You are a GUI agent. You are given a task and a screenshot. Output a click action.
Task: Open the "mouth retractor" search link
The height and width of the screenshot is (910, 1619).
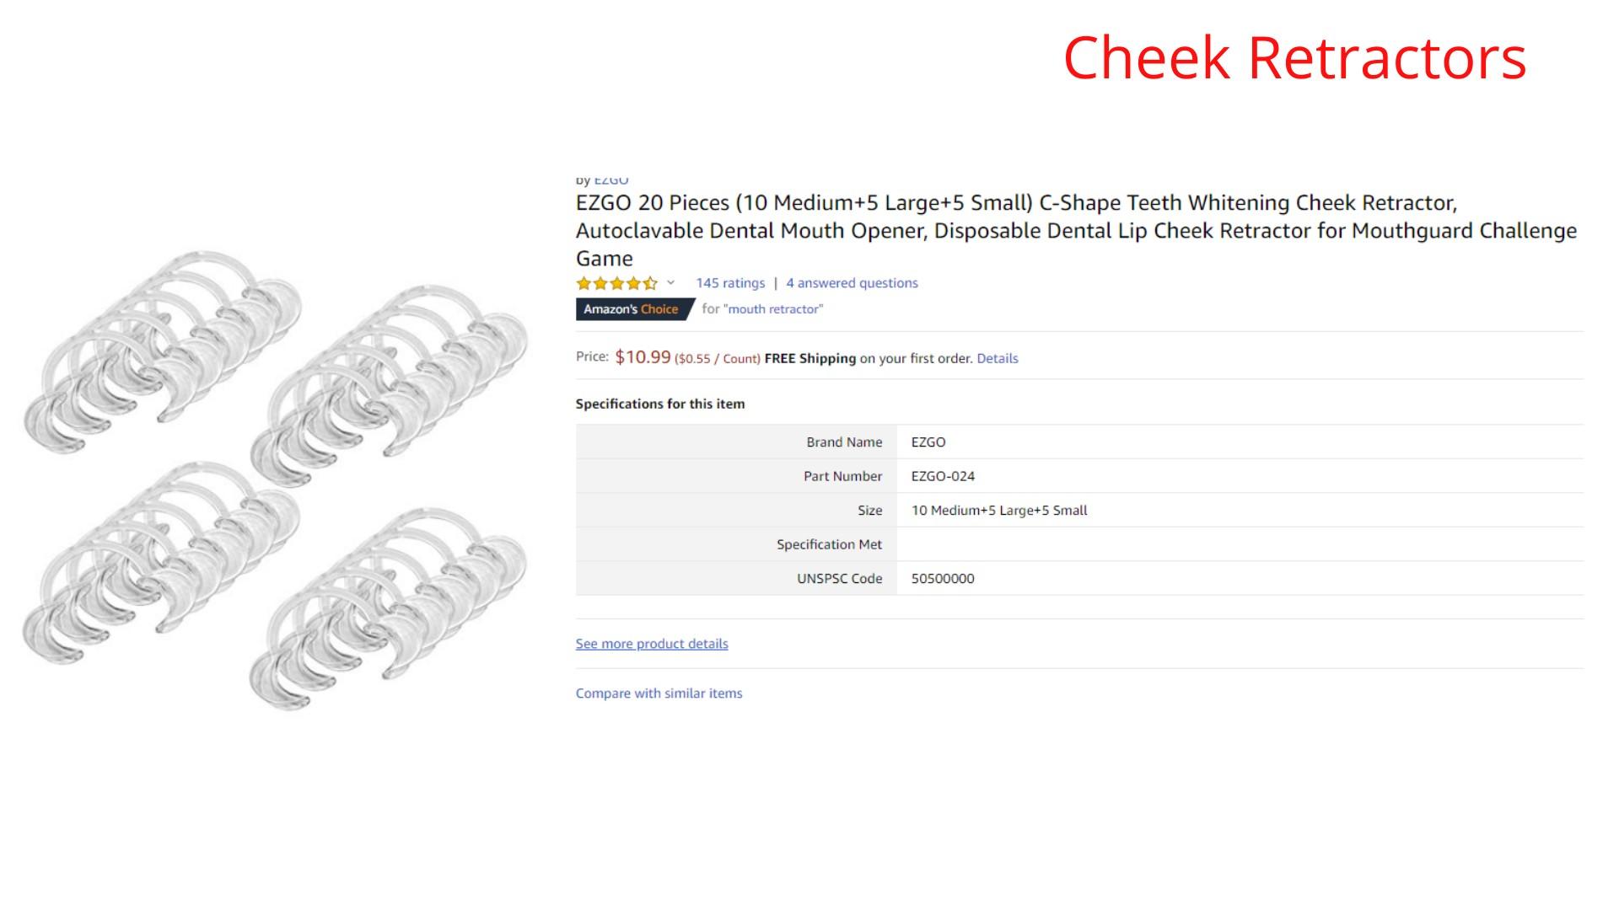point(775,309)
